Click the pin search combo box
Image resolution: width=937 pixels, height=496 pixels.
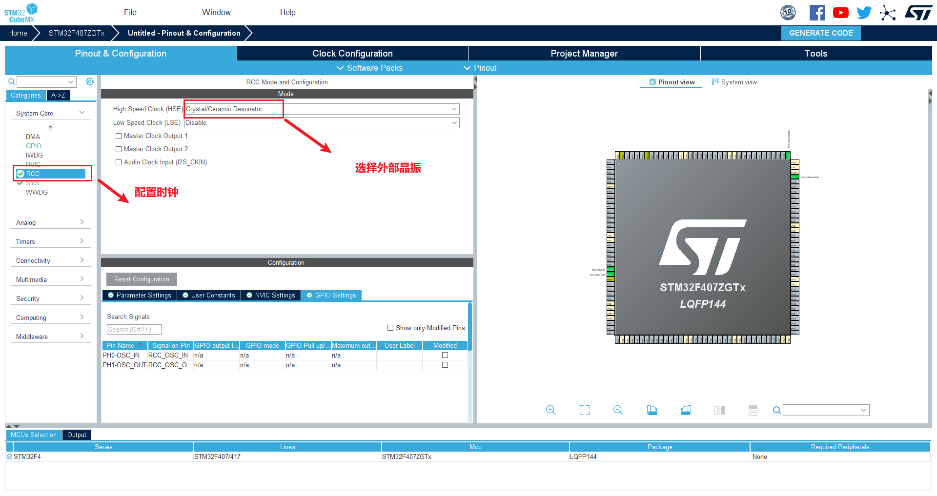[826, 410]
